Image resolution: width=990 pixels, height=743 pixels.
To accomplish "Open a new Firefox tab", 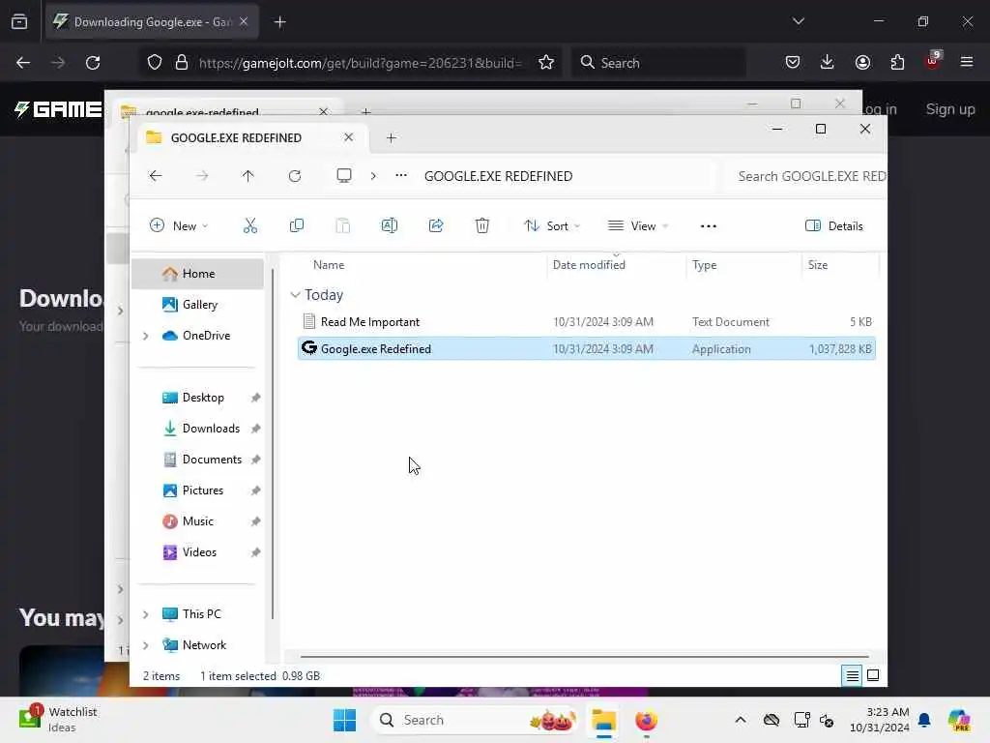I will coord(279,22).
